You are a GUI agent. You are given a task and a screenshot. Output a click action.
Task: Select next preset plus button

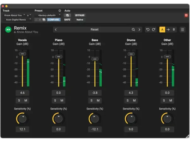click(40, 20)
